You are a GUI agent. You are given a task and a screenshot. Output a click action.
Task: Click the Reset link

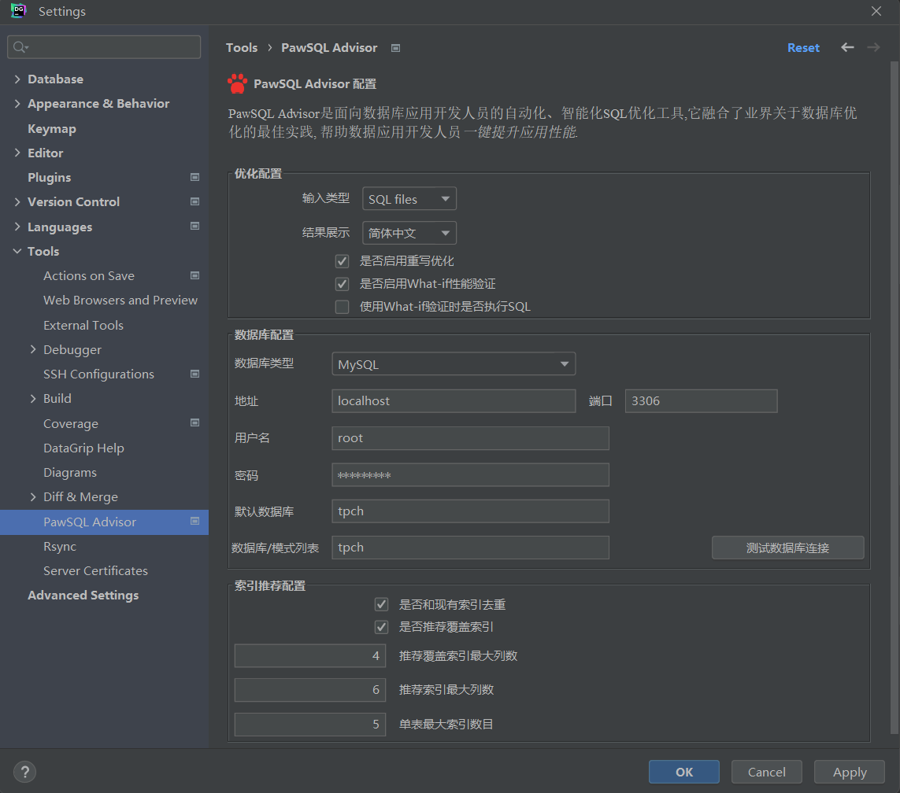click(x=803, y=48)
